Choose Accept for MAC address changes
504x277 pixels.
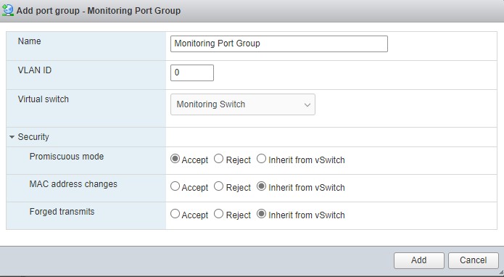click(175, 186)
